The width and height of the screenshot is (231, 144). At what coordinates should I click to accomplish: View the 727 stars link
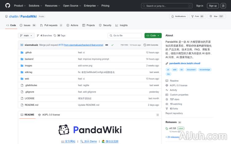click(172, 99)
